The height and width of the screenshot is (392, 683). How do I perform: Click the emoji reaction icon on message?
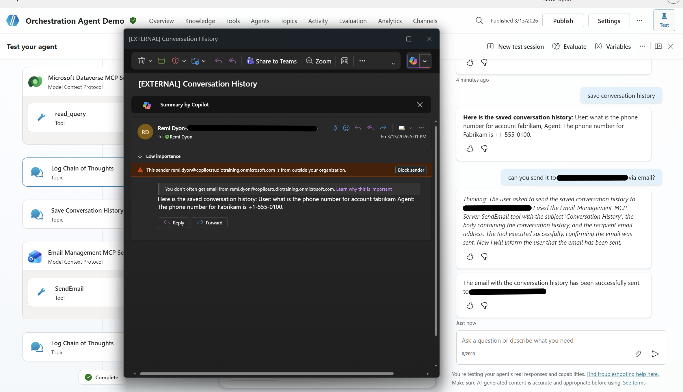pyautogui.click(x=346, y=128)
